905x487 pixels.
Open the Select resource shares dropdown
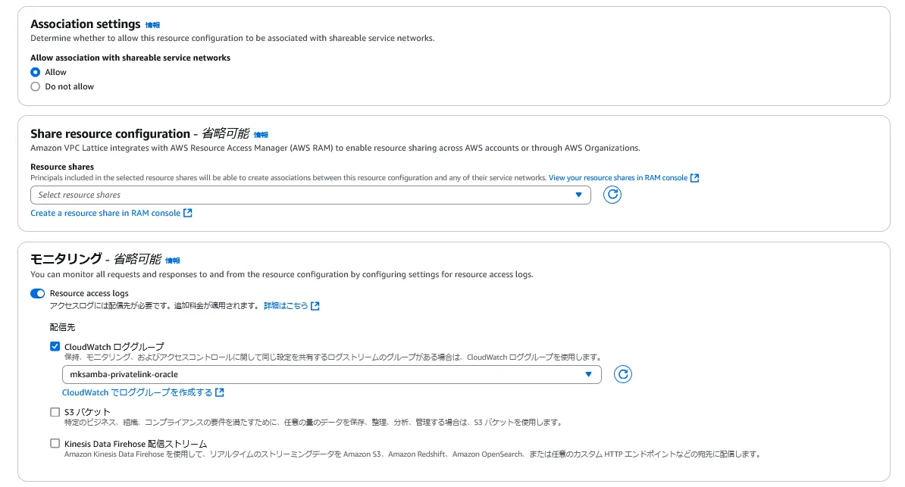click(311, 195)
